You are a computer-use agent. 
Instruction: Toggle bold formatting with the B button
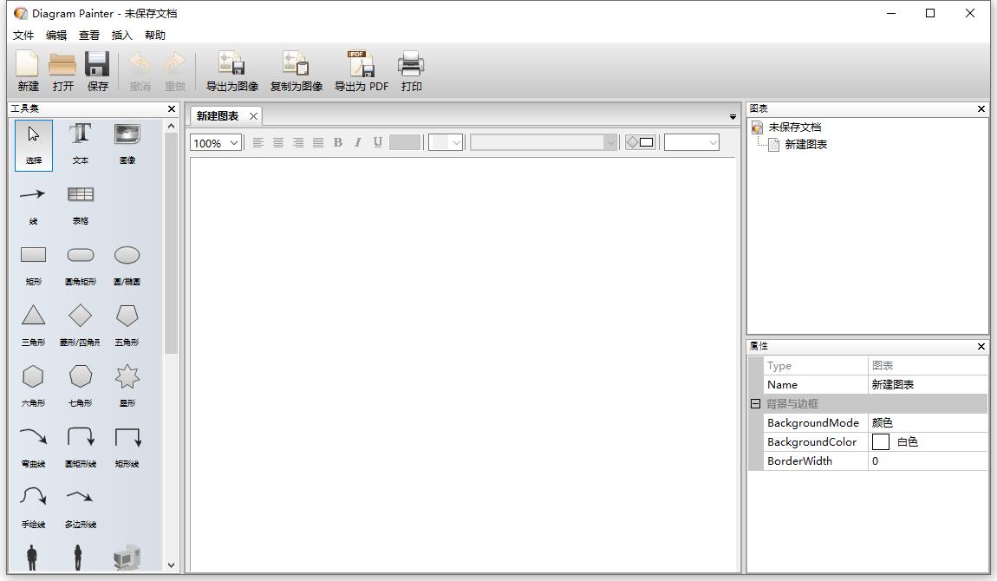[x=337, y=142]
